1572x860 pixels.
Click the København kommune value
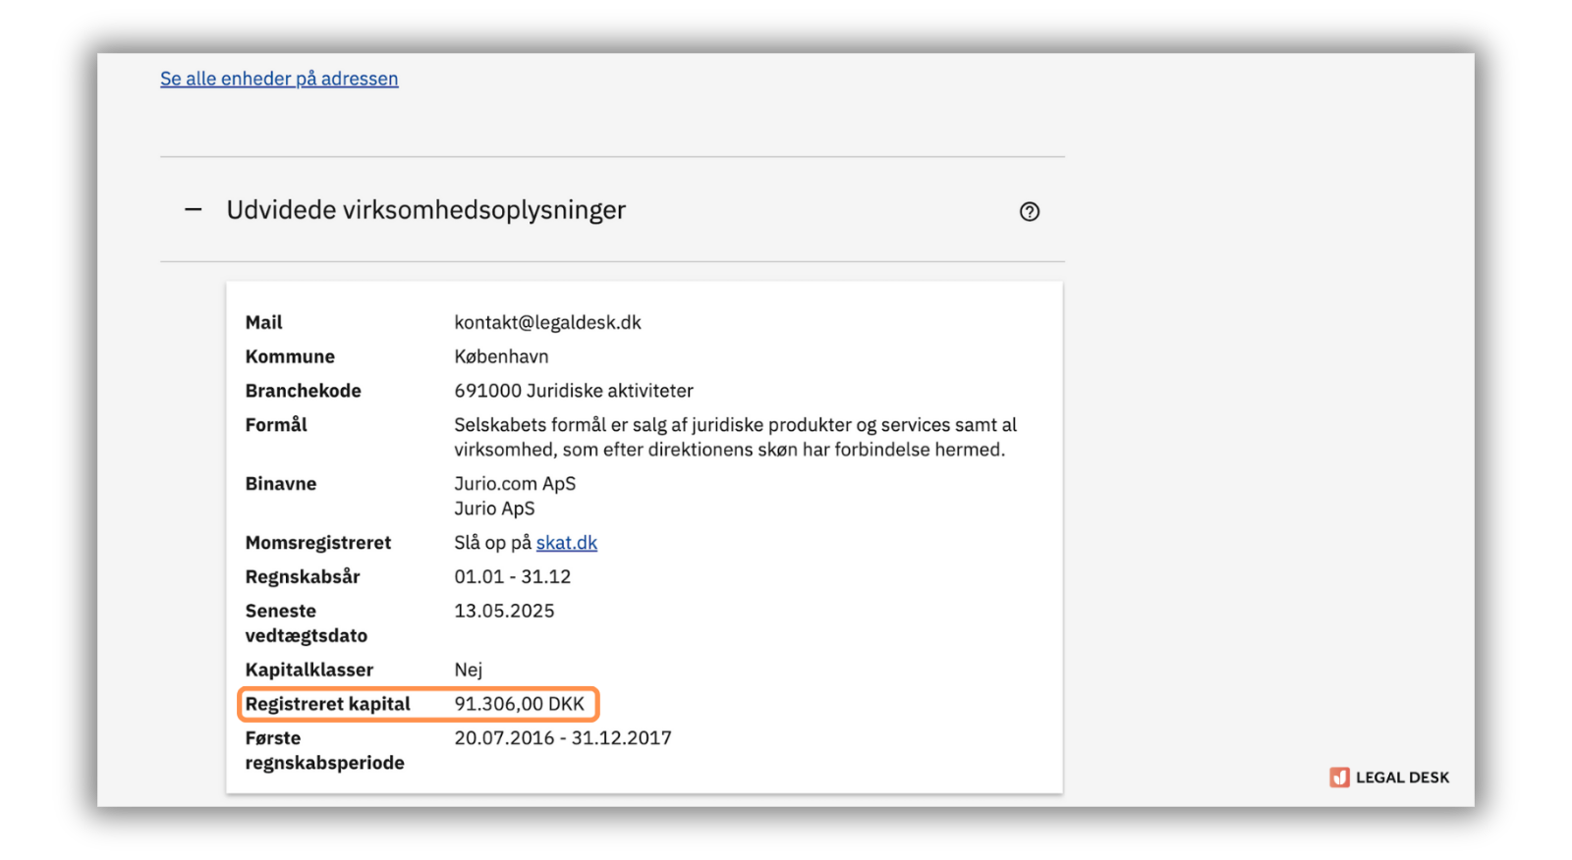click(501, 356)
